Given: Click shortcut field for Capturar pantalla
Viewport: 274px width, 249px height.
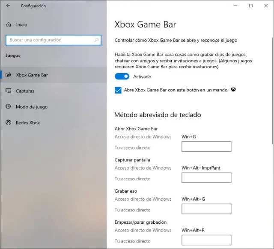Looking at the screenshot, I should pos(206,178).
